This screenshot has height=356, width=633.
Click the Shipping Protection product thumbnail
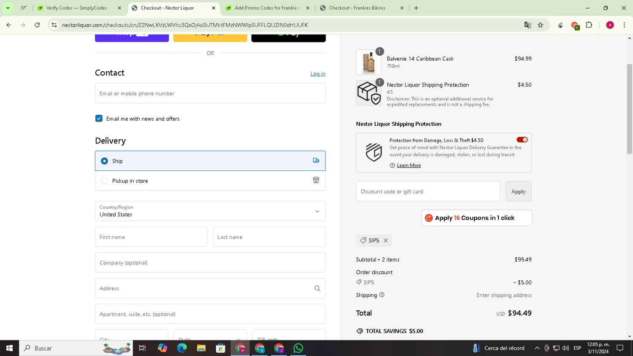(369, 93)
